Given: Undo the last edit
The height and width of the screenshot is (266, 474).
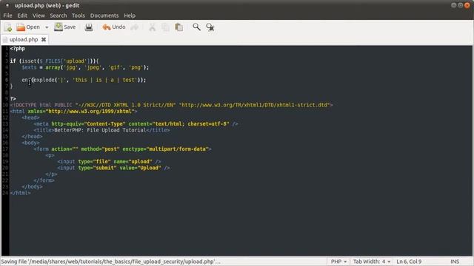Looking at the screenshot, I should 114,27.
